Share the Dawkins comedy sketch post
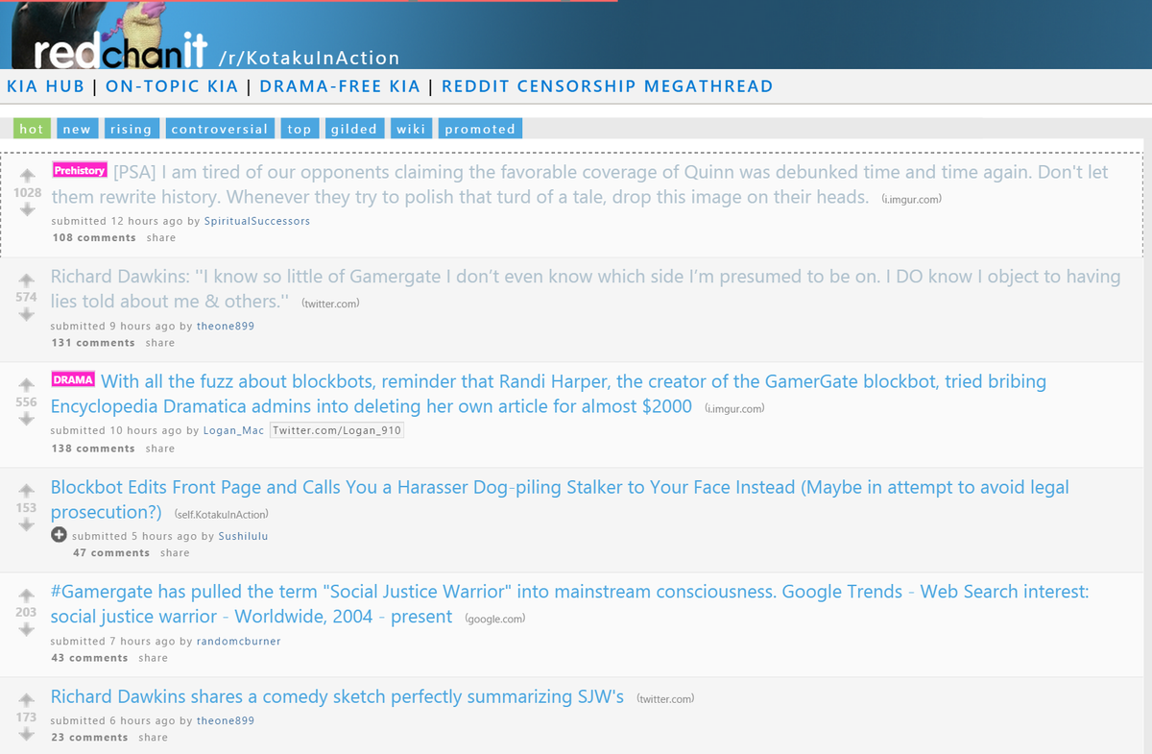 pyautogui.click(x=154, y=738)
